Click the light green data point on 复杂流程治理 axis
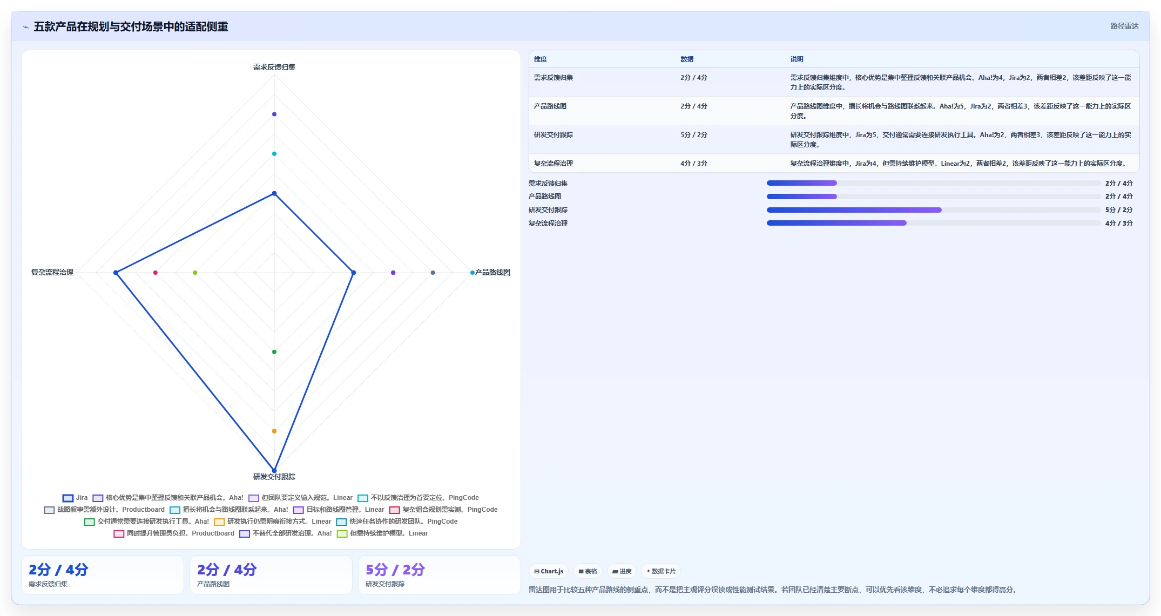The width and height of the screenshot is (1161, 616). pyautogui.click(x=195, y=273)
